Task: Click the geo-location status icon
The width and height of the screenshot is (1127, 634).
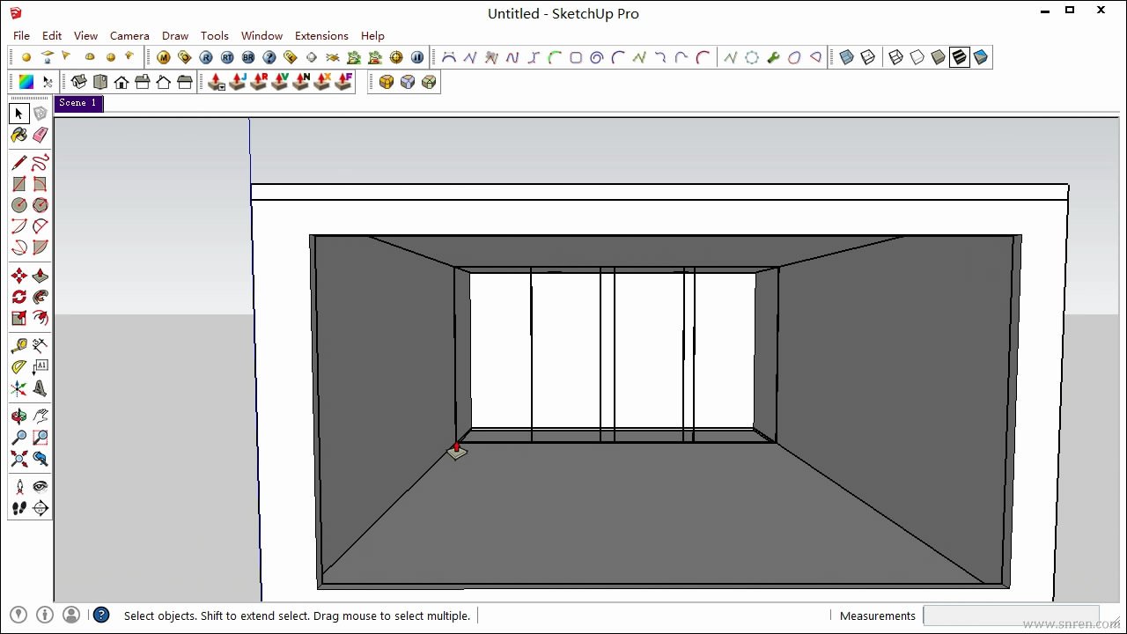Action: click(18, 615)
